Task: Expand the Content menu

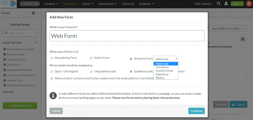Action: pos(70,4)
